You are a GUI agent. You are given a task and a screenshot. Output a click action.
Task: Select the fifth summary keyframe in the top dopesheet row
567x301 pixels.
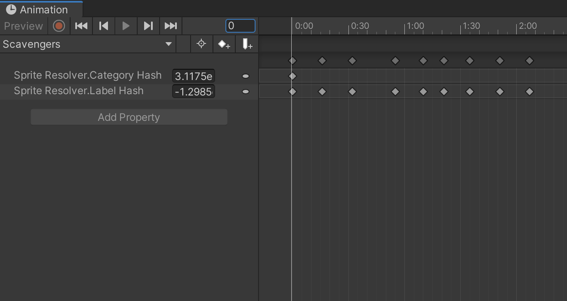coord(423,61)
